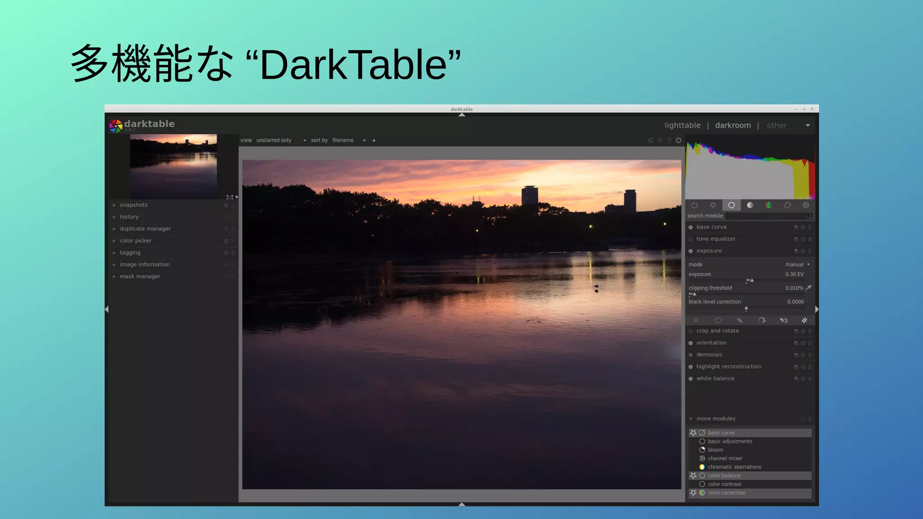This screenshot has width=923, height=519.
Task: Enable the crop and rotate module
Action: tap(690, 331)
